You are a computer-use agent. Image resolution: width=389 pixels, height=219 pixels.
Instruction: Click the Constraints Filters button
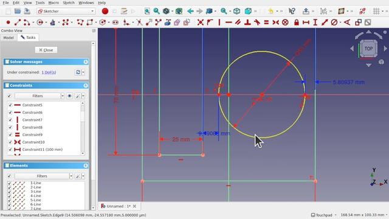[38, 96]
